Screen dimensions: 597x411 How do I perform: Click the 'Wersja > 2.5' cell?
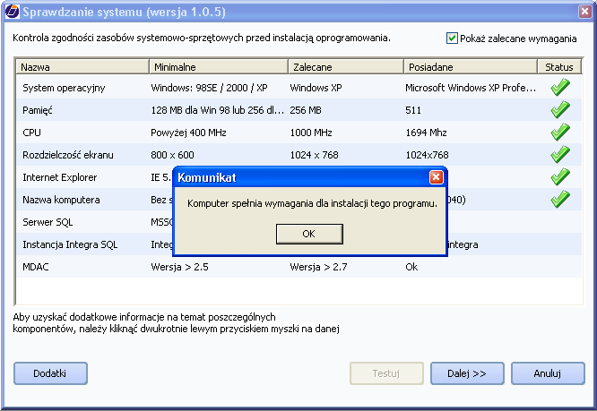pyautogui.click(x=179, y=267)
